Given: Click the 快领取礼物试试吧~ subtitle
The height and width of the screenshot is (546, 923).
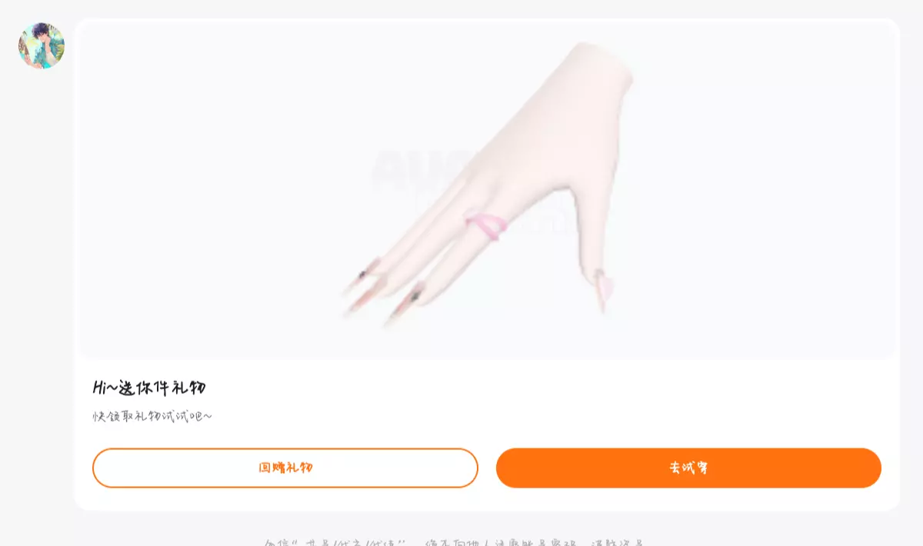Looking at the screenshot, I should click(152, 416).
